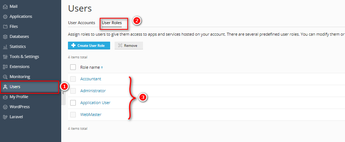Image resolution: width=345 pixels, height=142 pixels.
Task: Toggle the select-all roles checkbox
Action: (73, 67)
